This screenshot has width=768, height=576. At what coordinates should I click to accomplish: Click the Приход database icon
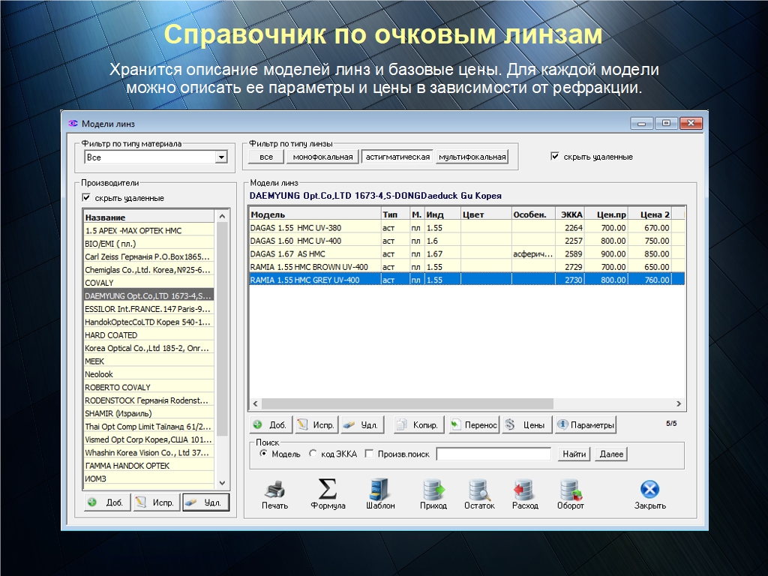433,490
